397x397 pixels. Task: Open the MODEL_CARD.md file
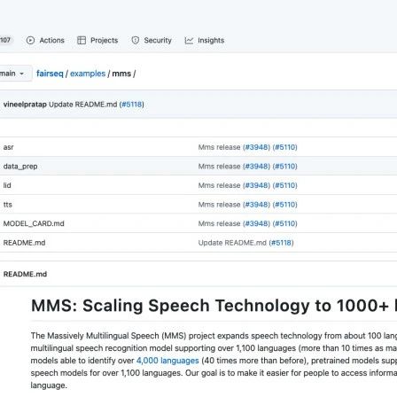34,223
